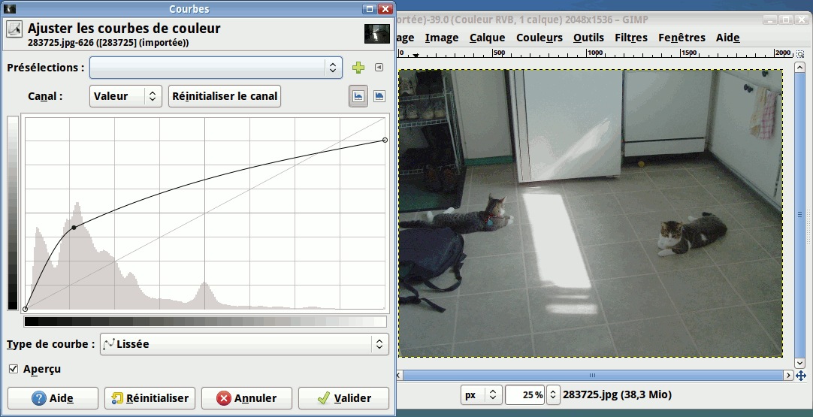This screenshot has width=813, height=417.
Task: Open the Filtres menu
Action: click(630, 38)
